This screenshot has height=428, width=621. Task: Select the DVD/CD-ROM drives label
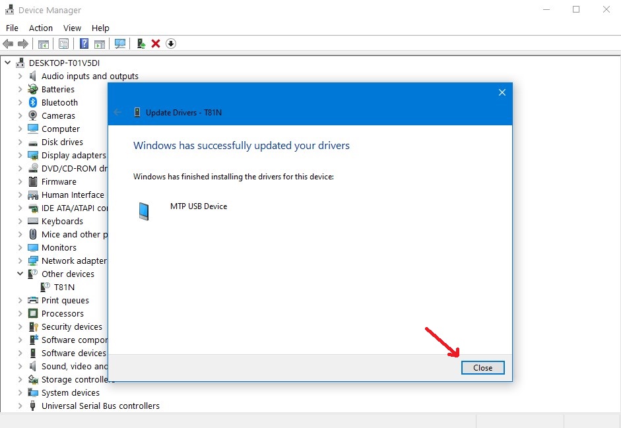(x=75, y=168)
